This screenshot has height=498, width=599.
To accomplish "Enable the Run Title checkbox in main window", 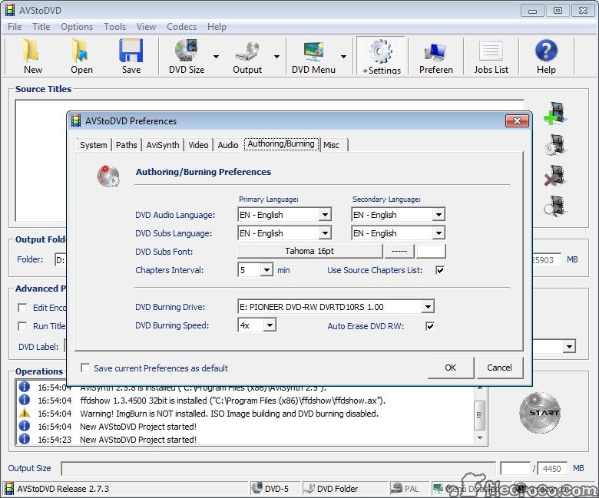I will (x=22, y=326).
